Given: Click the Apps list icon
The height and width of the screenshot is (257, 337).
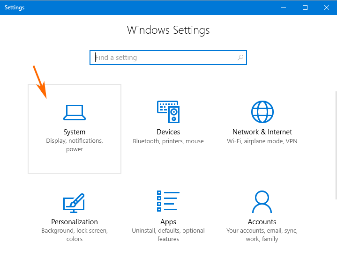Looking at the screenshot, I should point(168,202).
